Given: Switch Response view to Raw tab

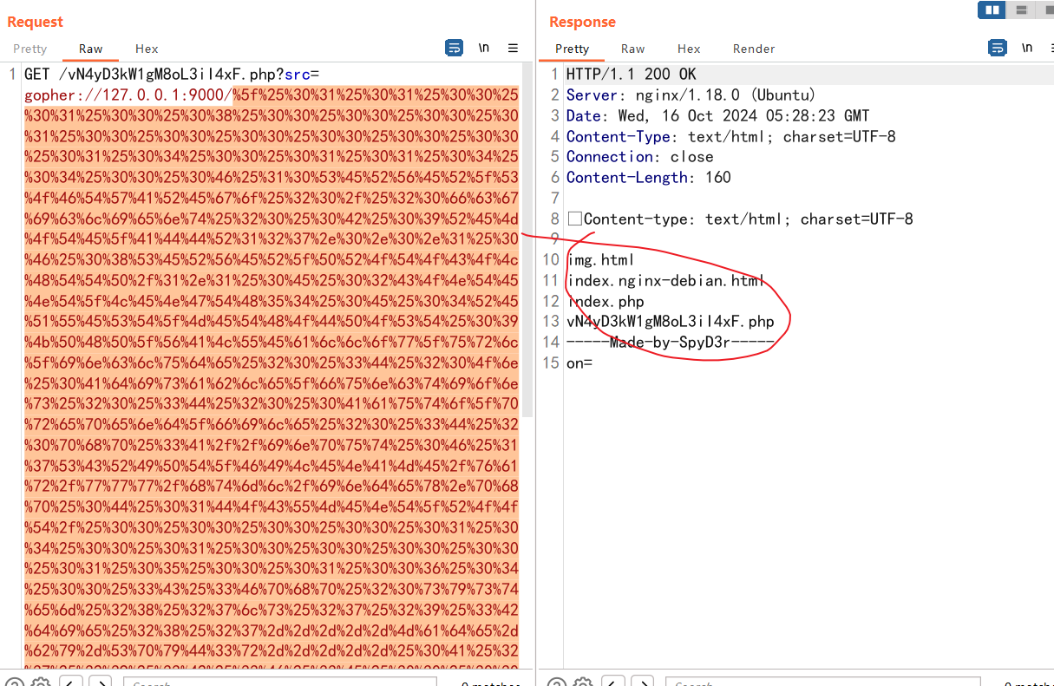Looking at the screenshot, I should pyautogui.click(x=633, y=49).
